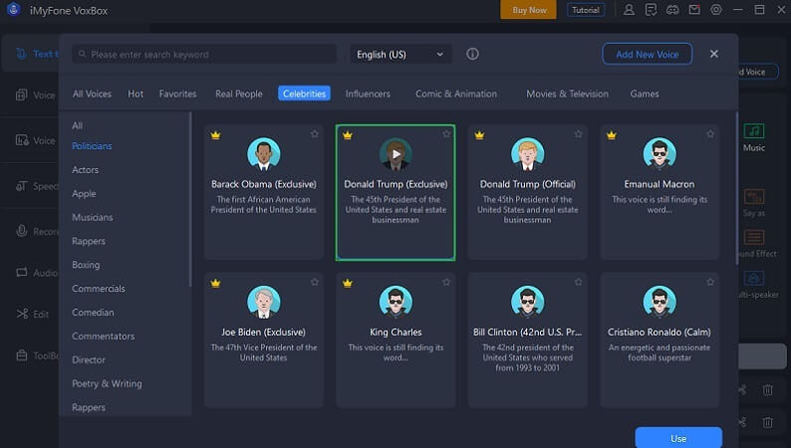This screenshot has width=791, height=448.
Task: Open the Text to Speech sidebar icon
Action: pyautogui.click(x=21, y=54)
